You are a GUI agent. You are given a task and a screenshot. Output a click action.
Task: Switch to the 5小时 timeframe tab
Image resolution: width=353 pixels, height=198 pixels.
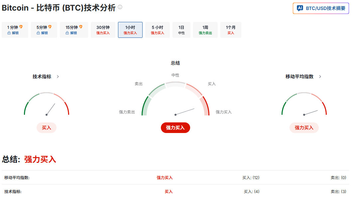pos(157,30)
